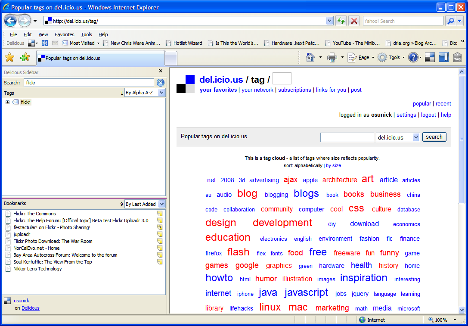Open the By Alpha A-Z tags sort dropdown
The width and height of the screenshot is (468, 326).
[x=161, y=93]
